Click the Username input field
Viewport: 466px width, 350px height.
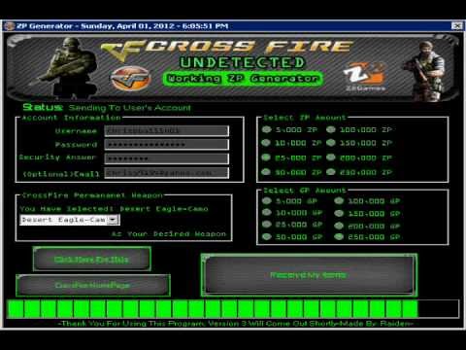coord(167,131)
